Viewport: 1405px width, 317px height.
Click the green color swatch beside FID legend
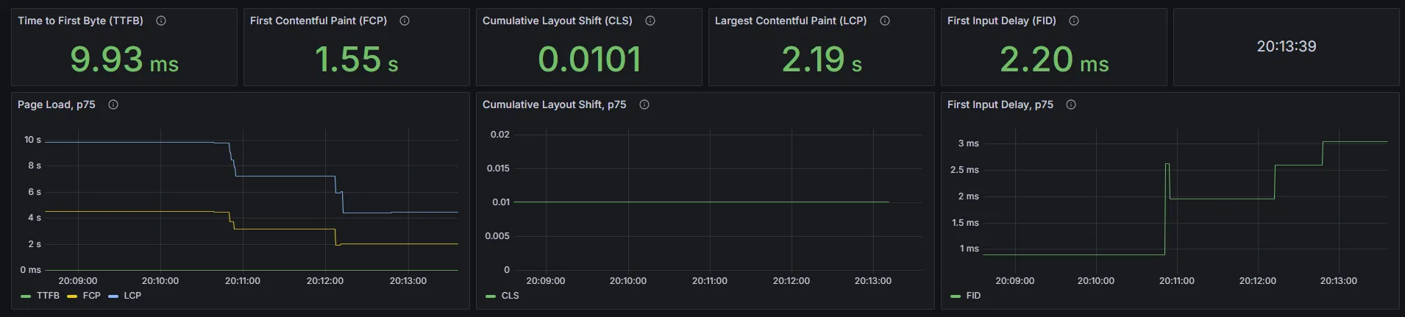point(956,296)
